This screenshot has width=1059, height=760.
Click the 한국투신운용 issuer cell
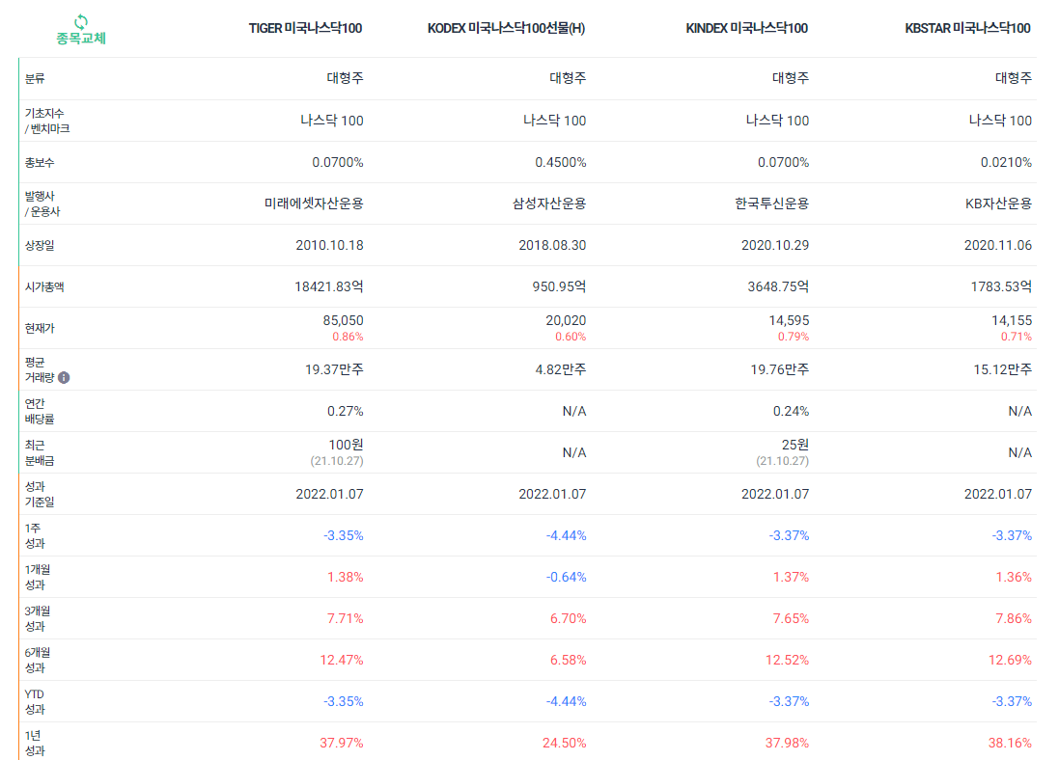(x=772, y=204)
